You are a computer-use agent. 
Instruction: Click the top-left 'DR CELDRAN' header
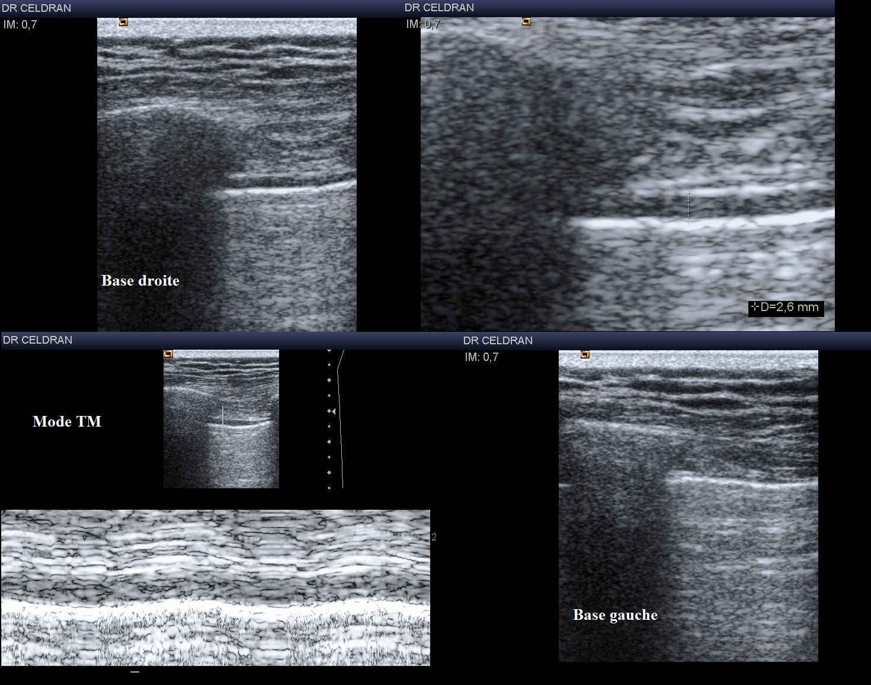pos(37,8)
